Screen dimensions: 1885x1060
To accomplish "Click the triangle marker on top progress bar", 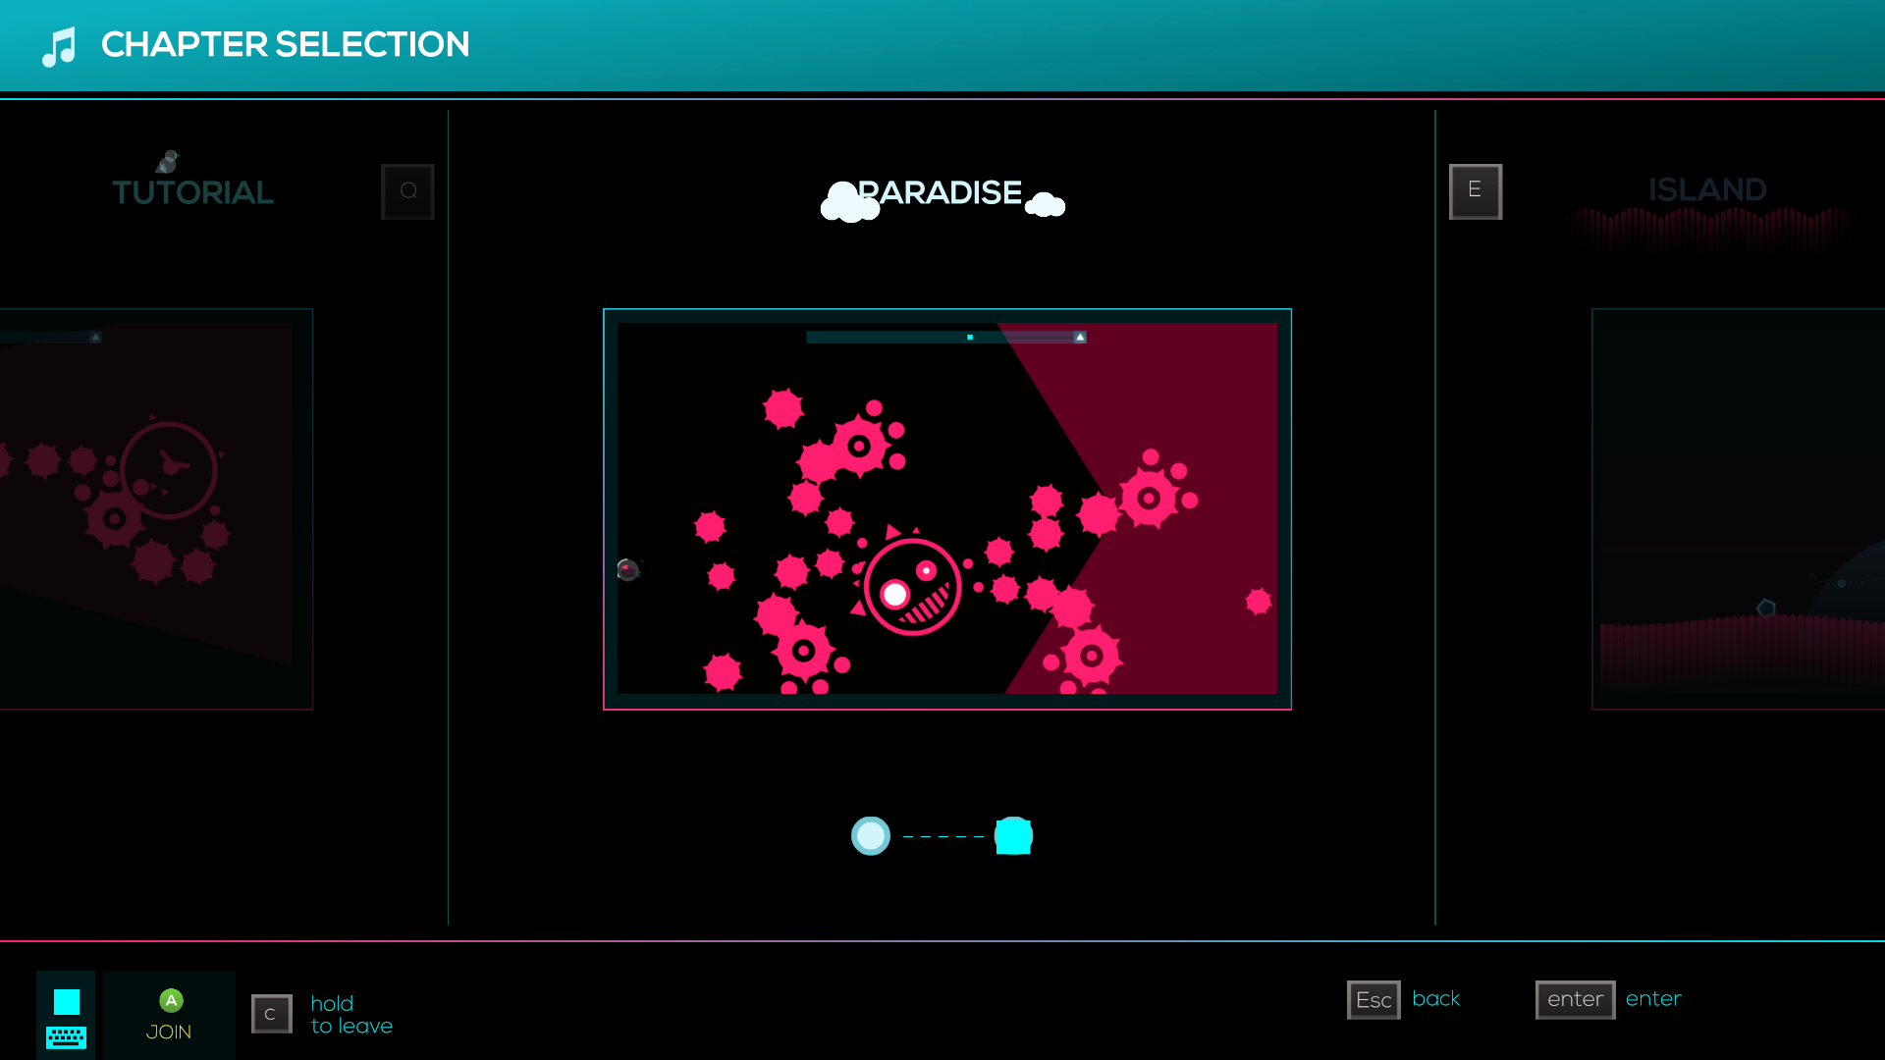I will 1078,338.
